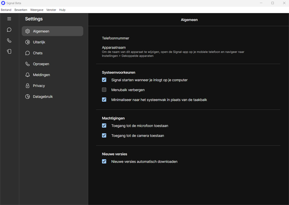Screen dimensions: 289x205
Task: Open the Privacy settings page
Action: (x=53, y=85)
